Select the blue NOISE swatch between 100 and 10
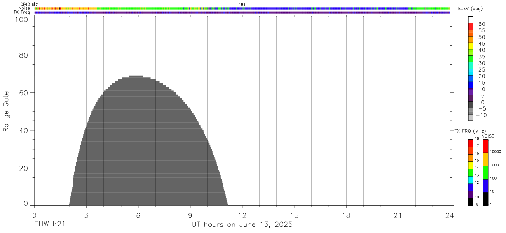The image size is (506, 233). (x=486, y=186)
